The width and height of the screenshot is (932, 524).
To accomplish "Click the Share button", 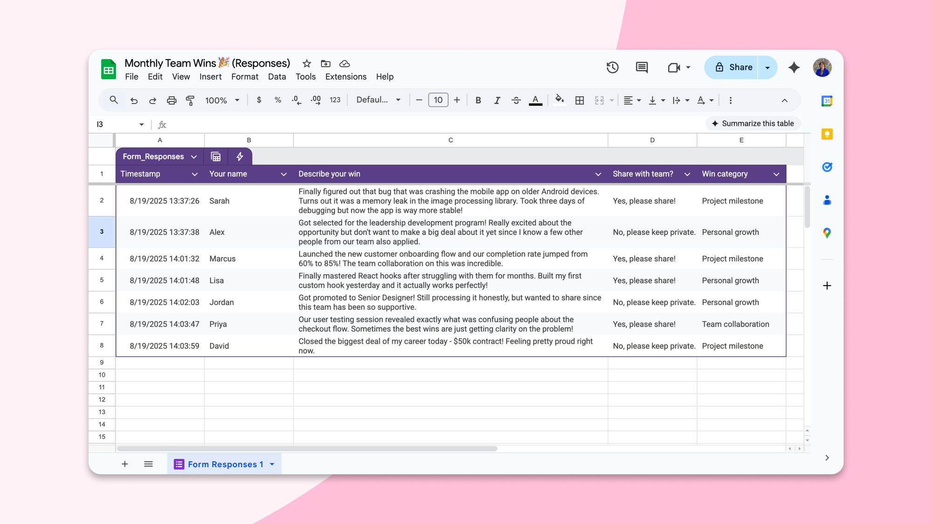I will coord(733,68).
